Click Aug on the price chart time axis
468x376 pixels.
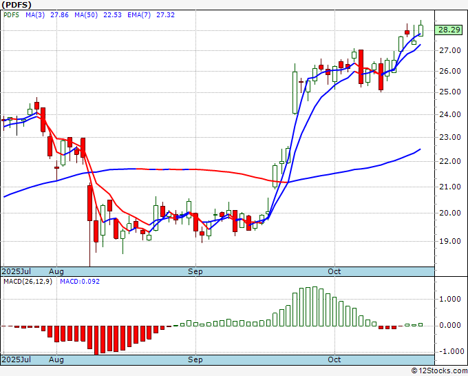click(56, 271)
